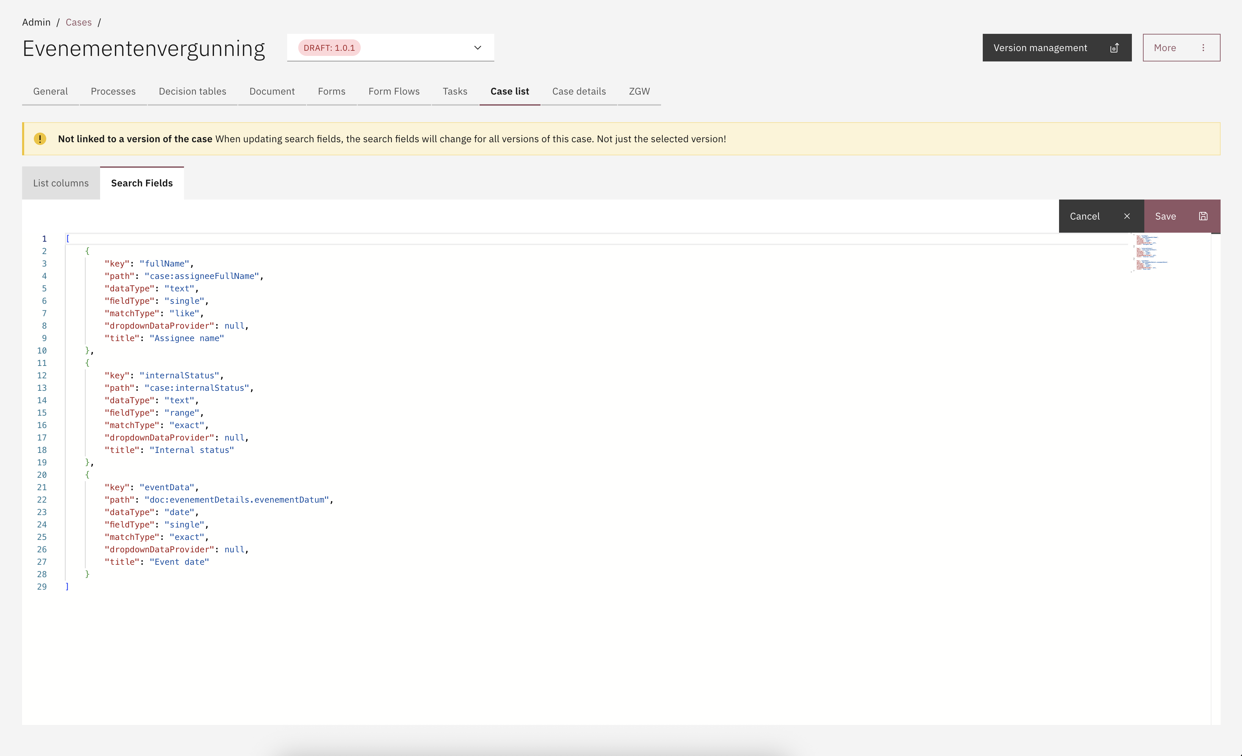Click the version dropdown chevron arrow
This screenshot has height=756, width=1242.
477,48
